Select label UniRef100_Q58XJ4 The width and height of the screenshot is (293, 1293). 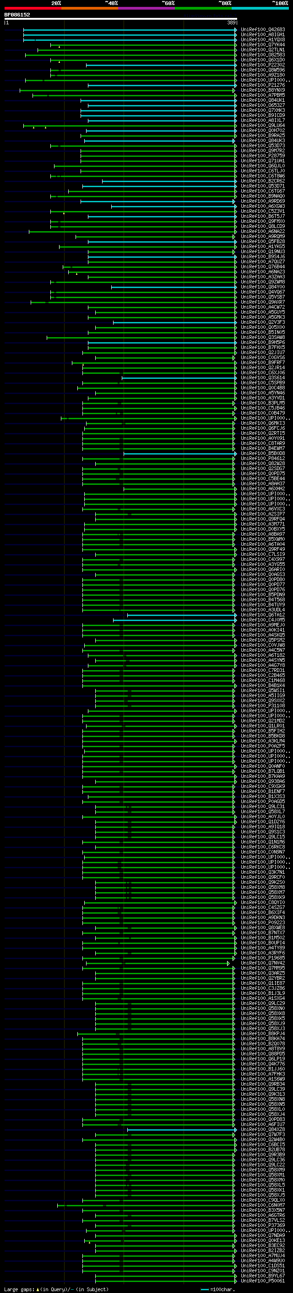[263, 1114]
